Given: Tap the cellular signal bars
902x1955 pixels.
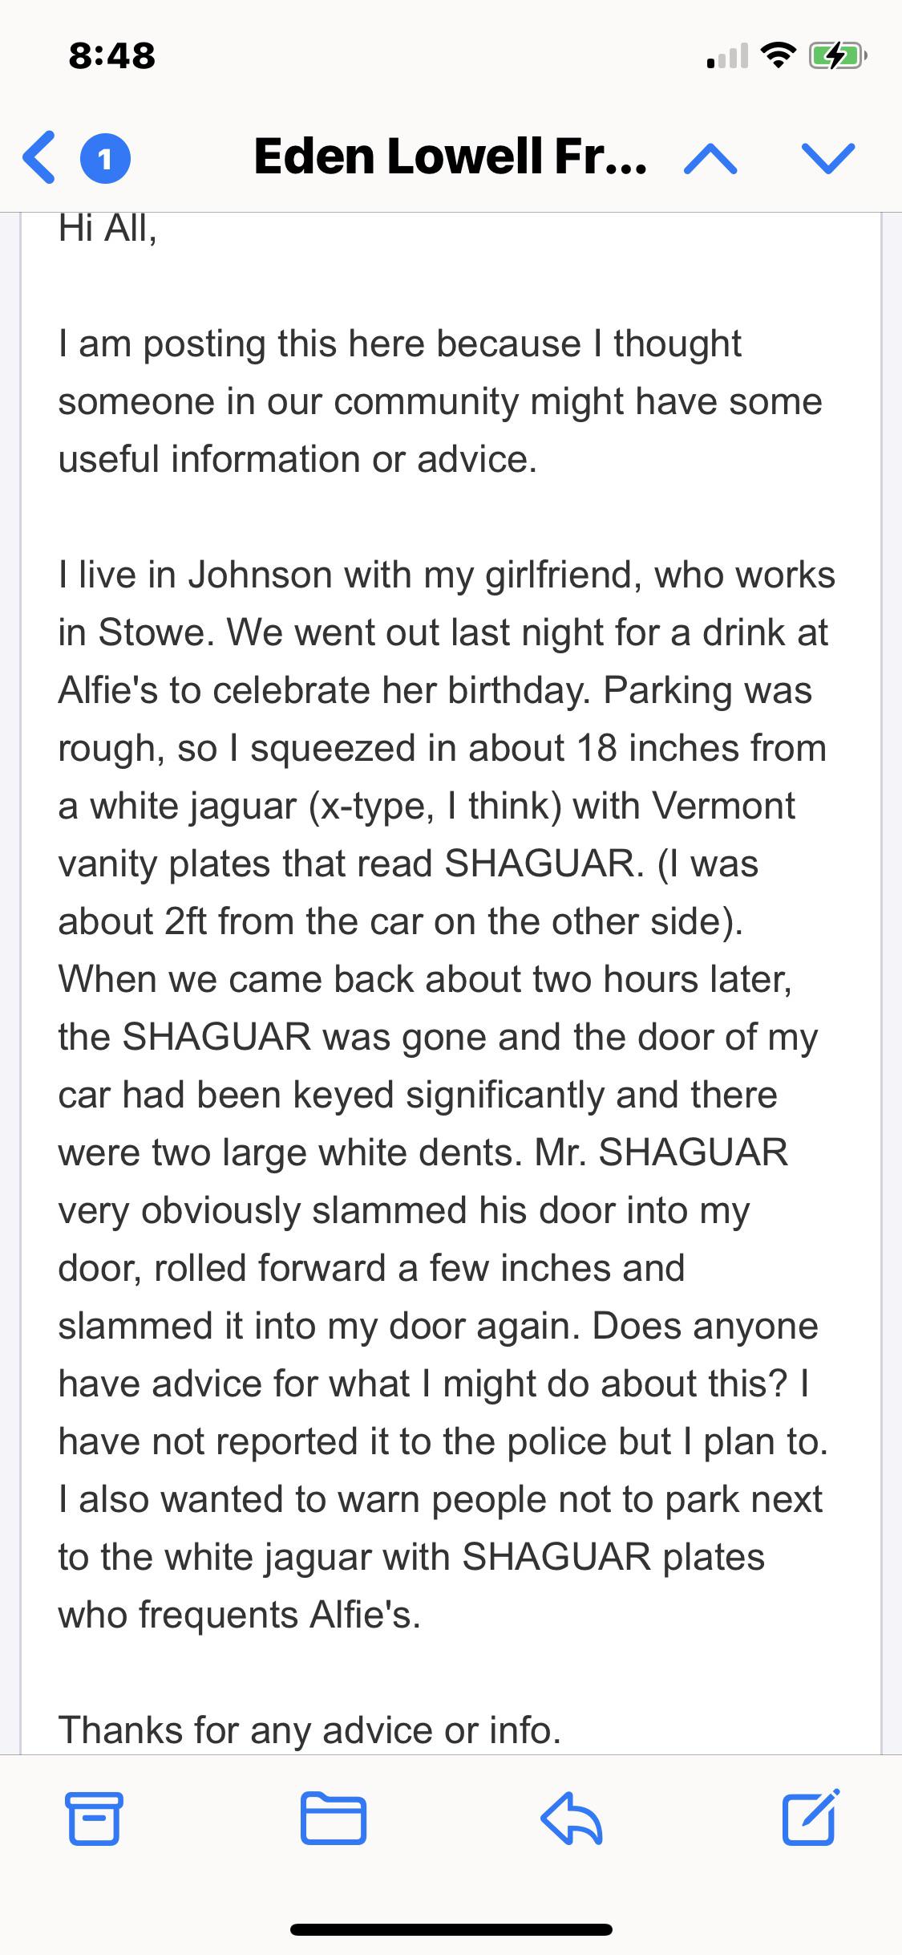Looking at the screenshot, I should coord(726,56).
